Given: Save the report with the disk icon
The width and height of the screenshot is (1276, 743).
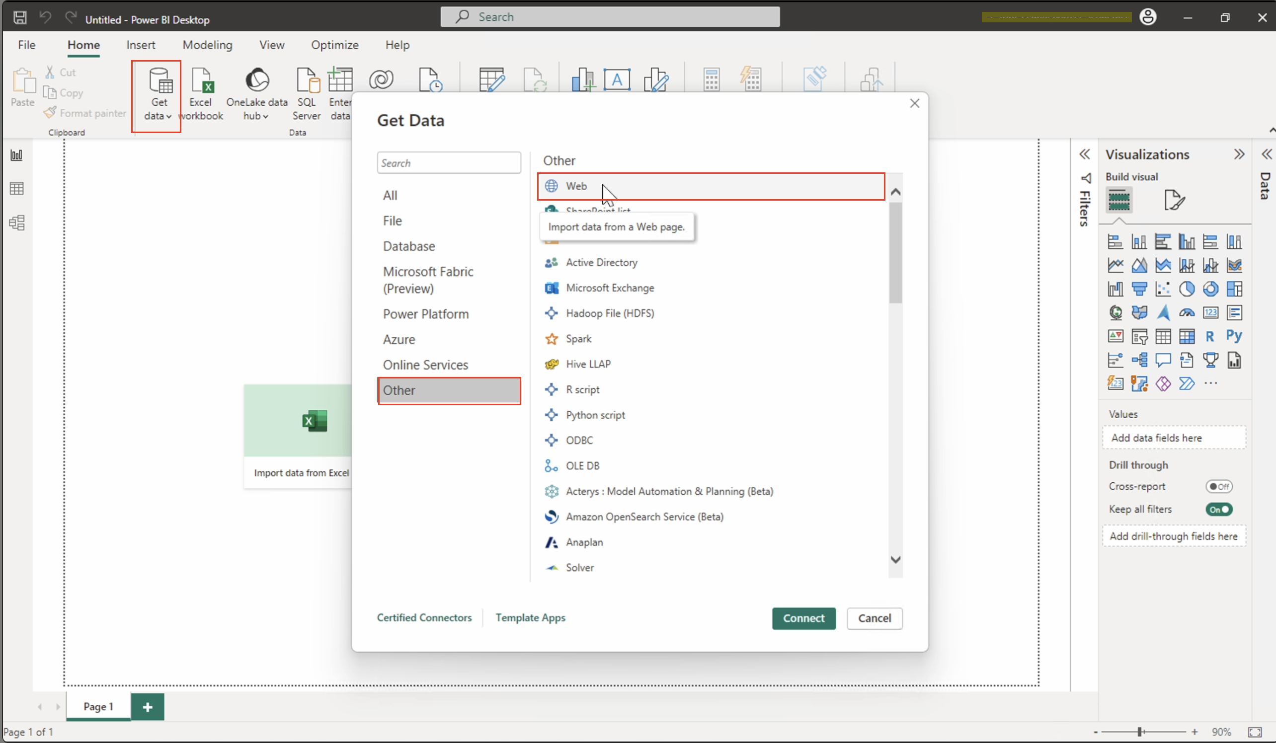Looking at the screenshot, I should [x=20, y=18].
